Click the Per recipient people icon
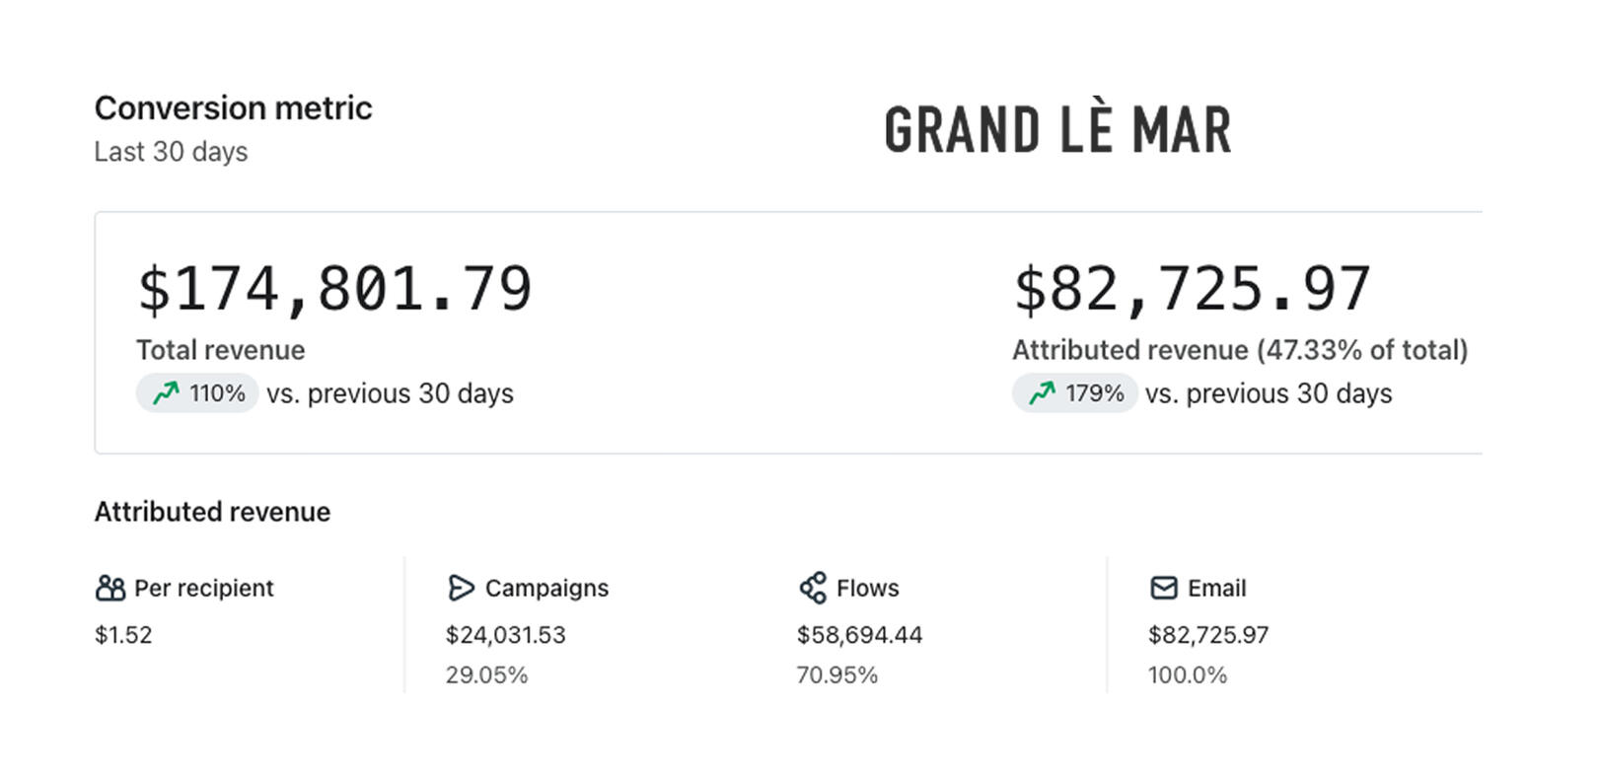The height and width of the screenshot is (779, 1598). click(109, 589)
